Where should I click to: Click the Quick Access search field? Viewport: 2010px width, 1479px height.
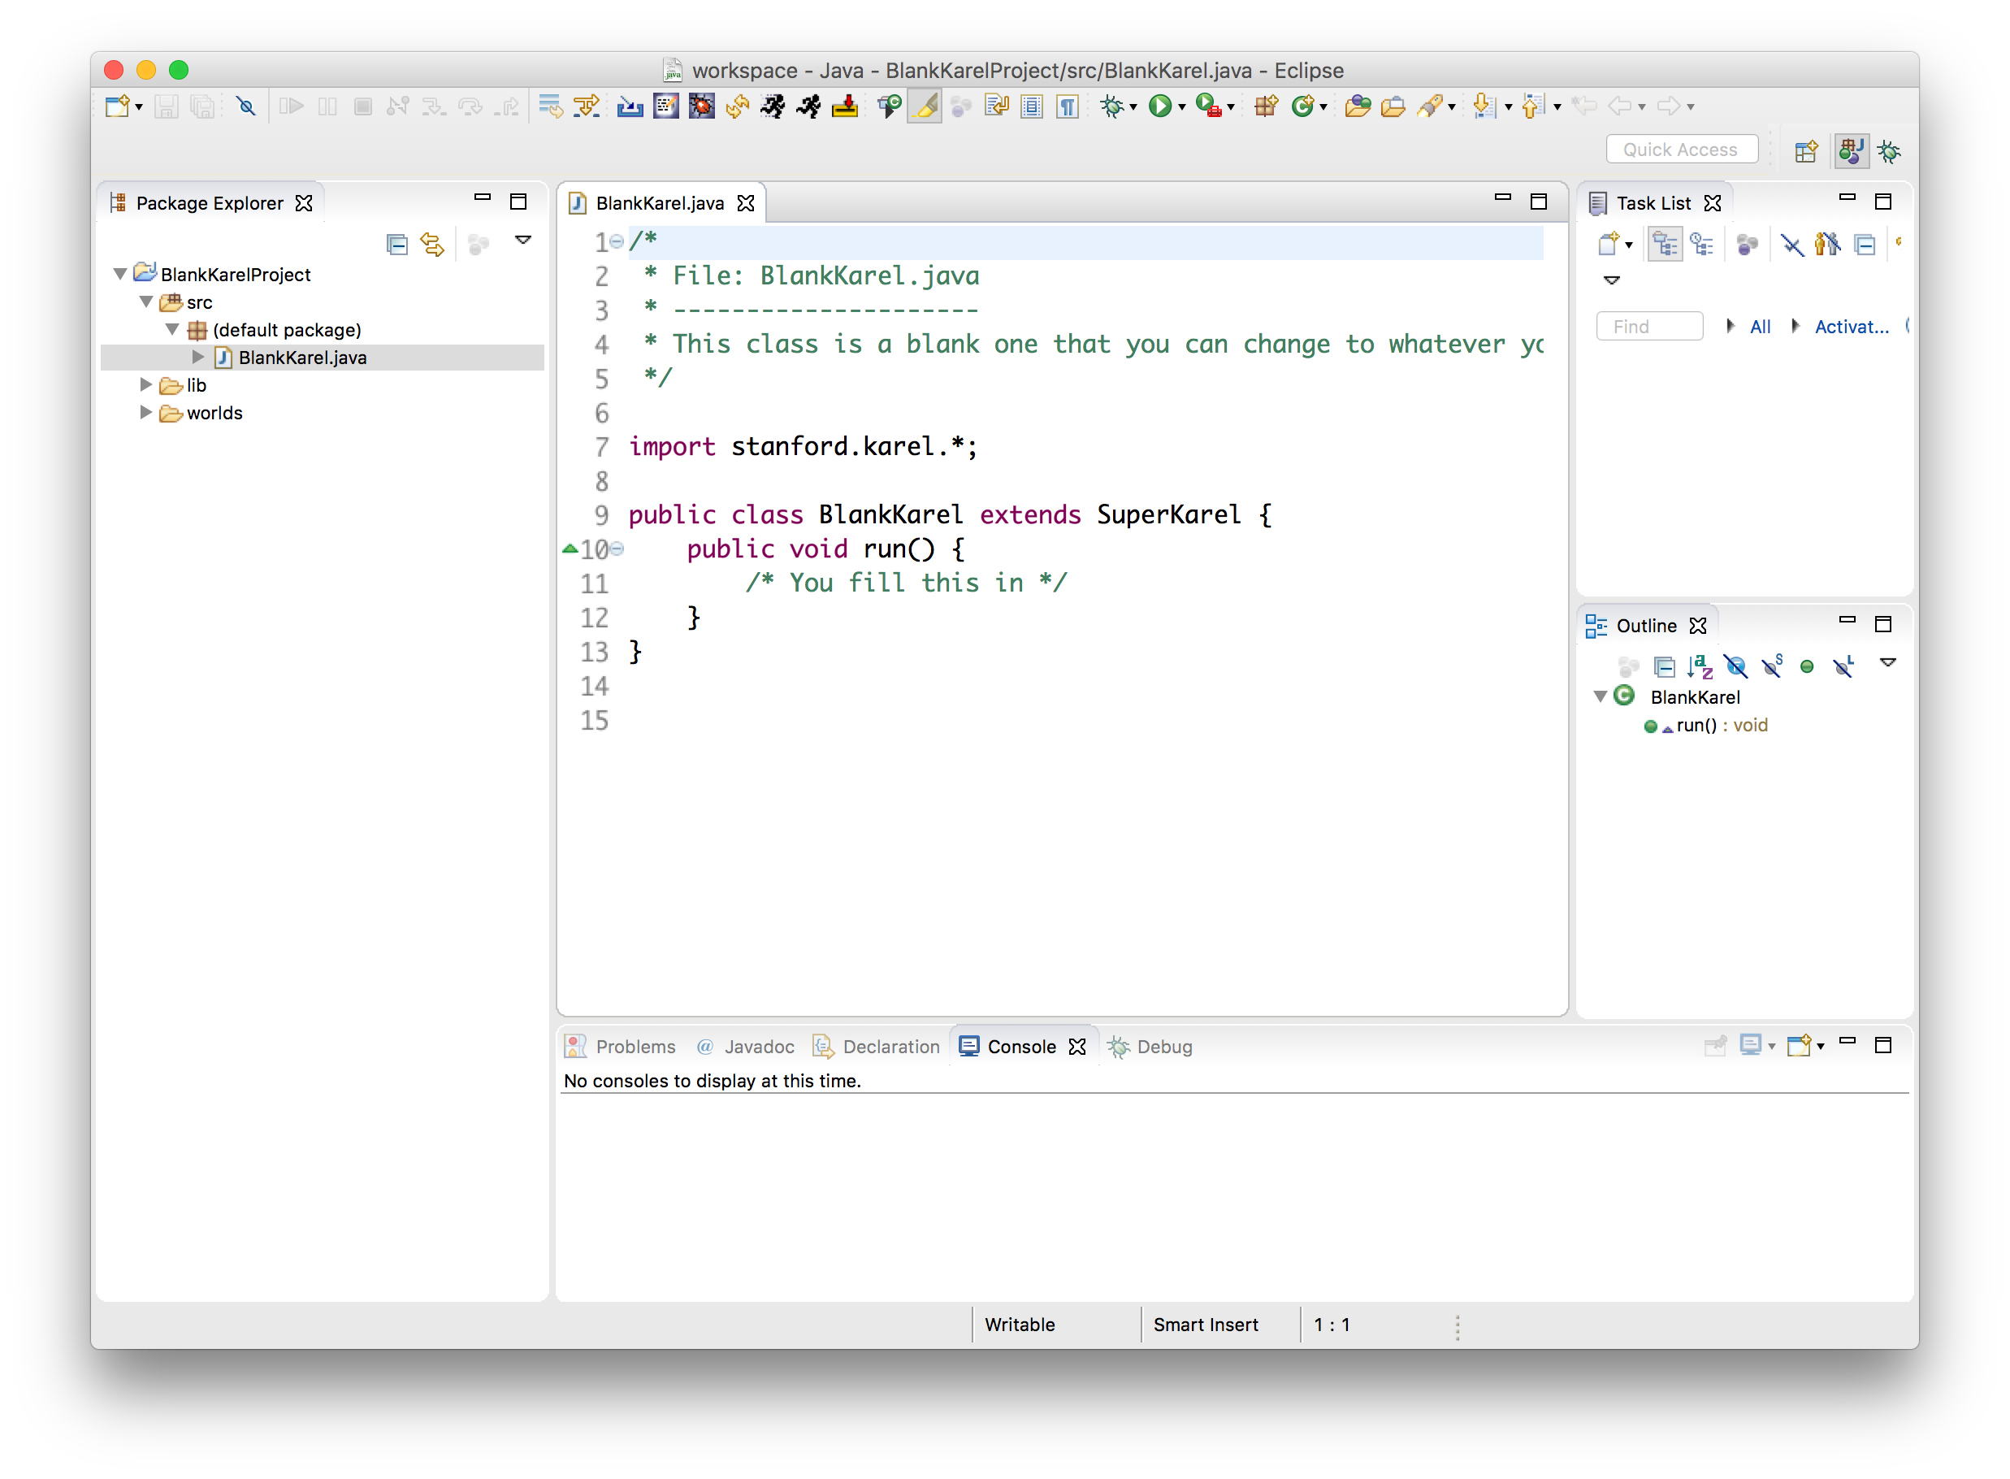pos(1681,150)
